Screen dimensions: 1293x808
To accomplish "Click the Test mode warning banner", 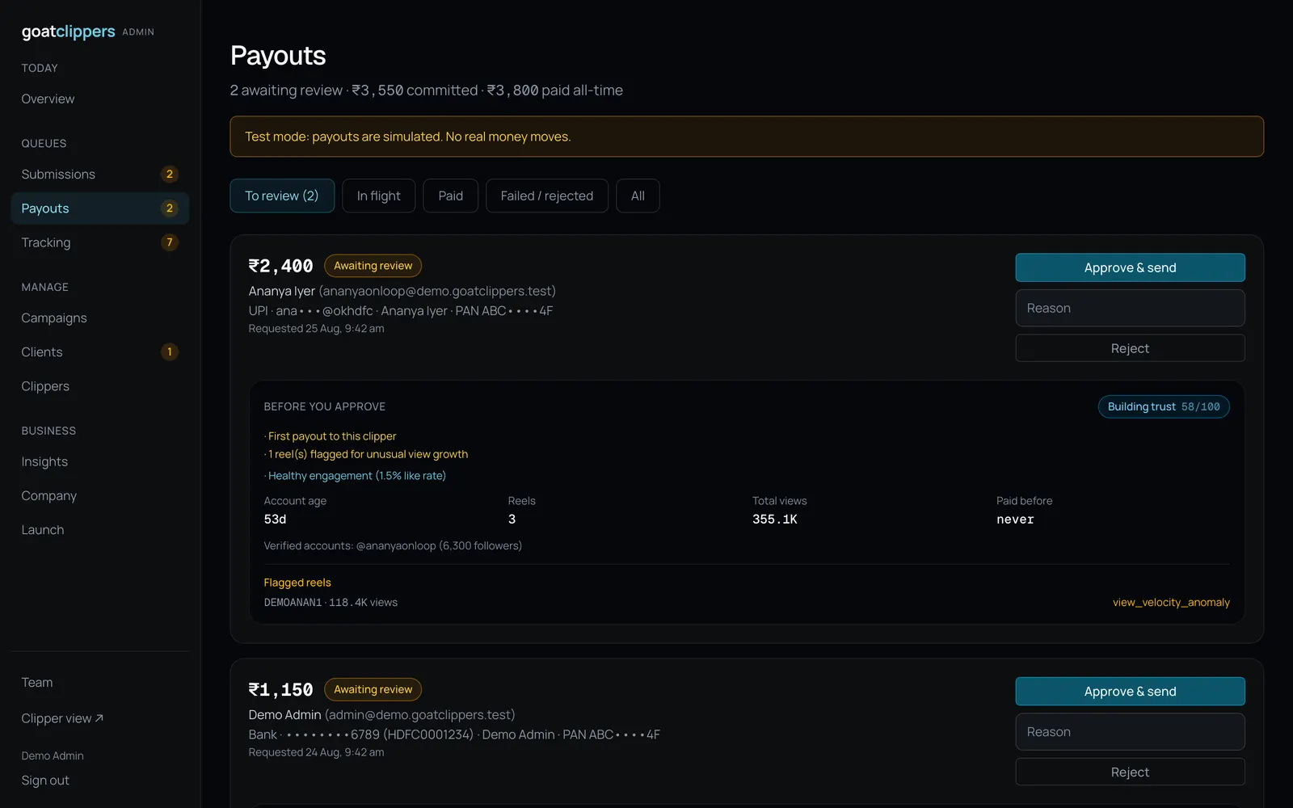I will pos(747,137).
